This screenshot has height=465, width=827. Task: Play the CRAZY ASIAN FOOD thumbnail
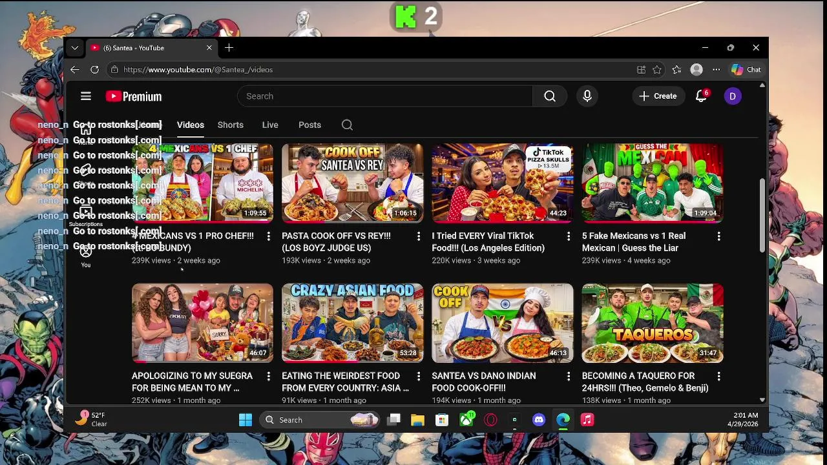(353, 323)
